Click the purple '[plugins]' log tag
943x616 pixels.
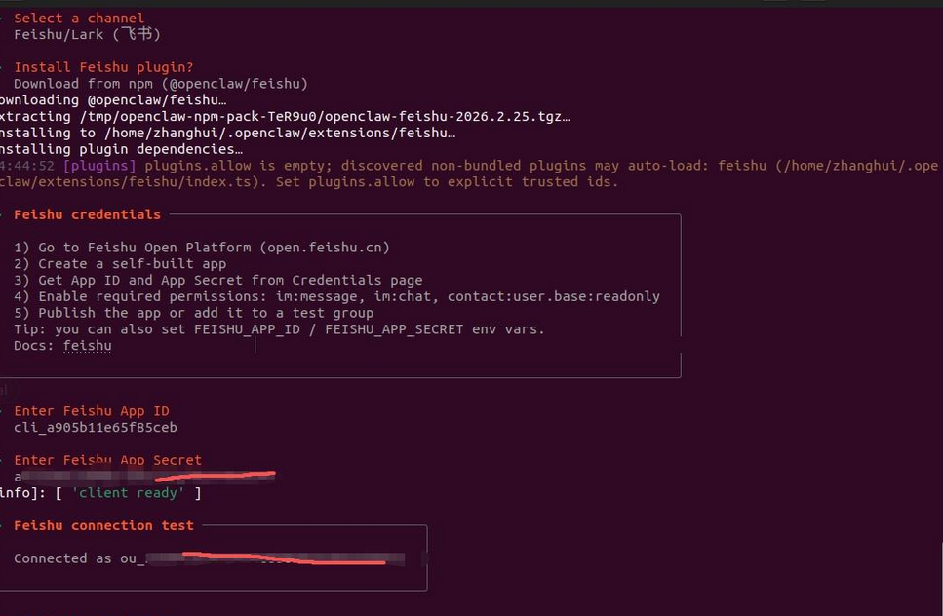pos(99,166)
